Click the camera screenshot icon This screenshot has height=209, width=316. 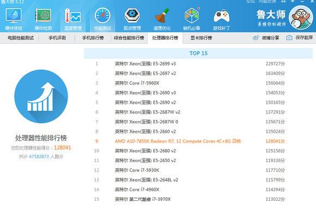289,38
